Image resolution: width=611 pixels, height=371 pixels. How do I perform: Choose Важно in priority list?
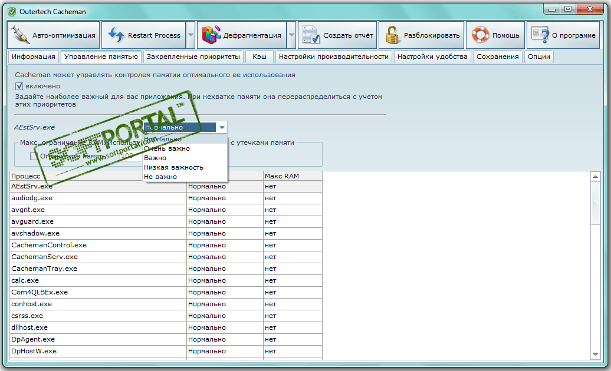click(185, 158)
